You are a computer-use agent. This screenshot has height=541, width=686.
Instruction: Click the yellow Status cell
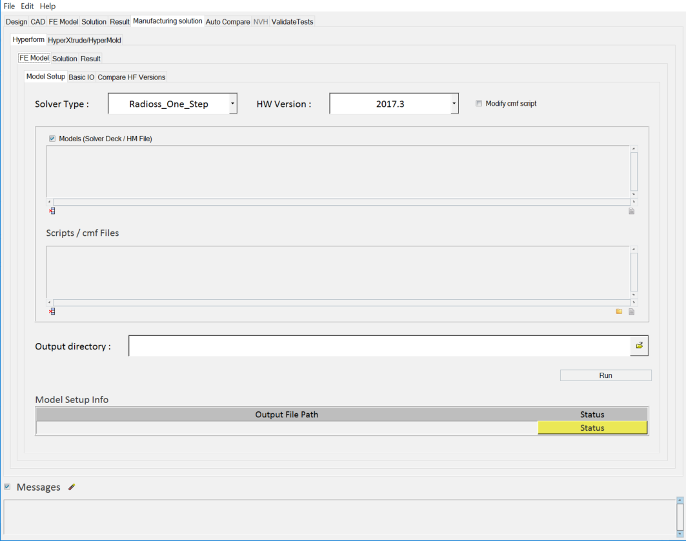(592, 428)
